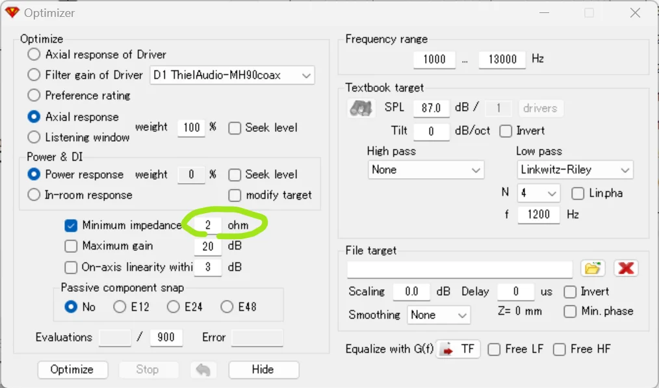659x388 pixels.
Task: Toggle the Free LF checkbox
Action: pos(495,350)
